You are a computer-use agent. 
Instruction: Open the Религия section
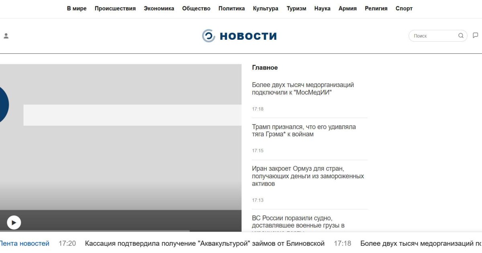point(376,8)
